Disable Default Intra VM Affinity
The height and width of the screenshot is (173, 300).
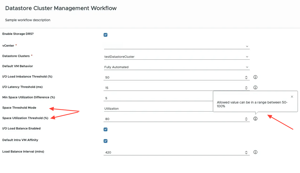point(105,141)
